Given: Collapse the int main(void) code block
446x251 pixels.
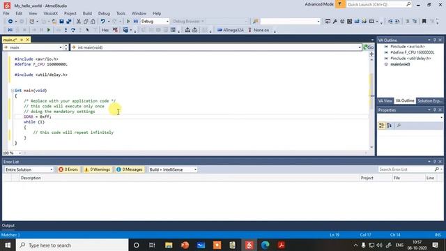Looking at the screenshot, I should 13,91.
